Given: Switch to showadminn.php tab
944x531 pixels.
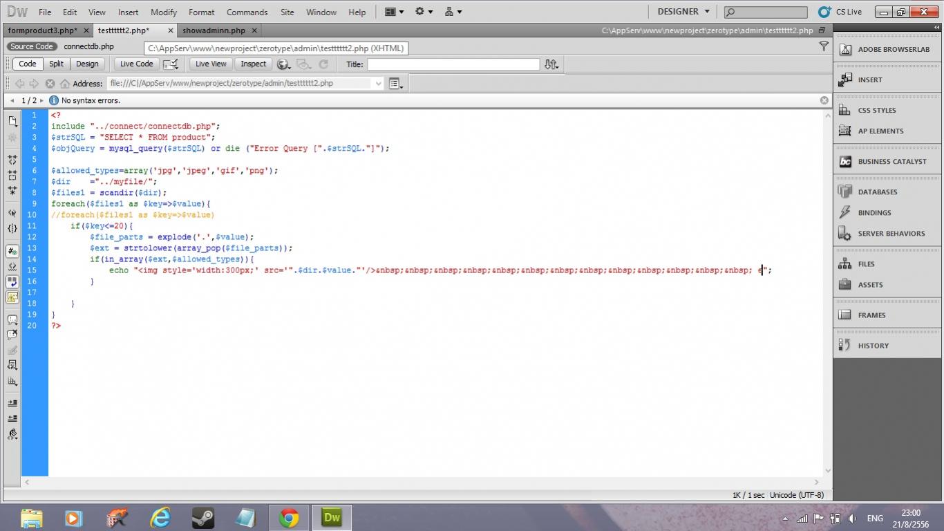Looking at the screenshot, I should [x=214, y=30].
